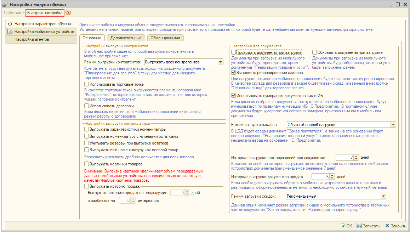Confirm settings with the OK button
This screenshot has width=410, height=232.
(x=347, y=226)
